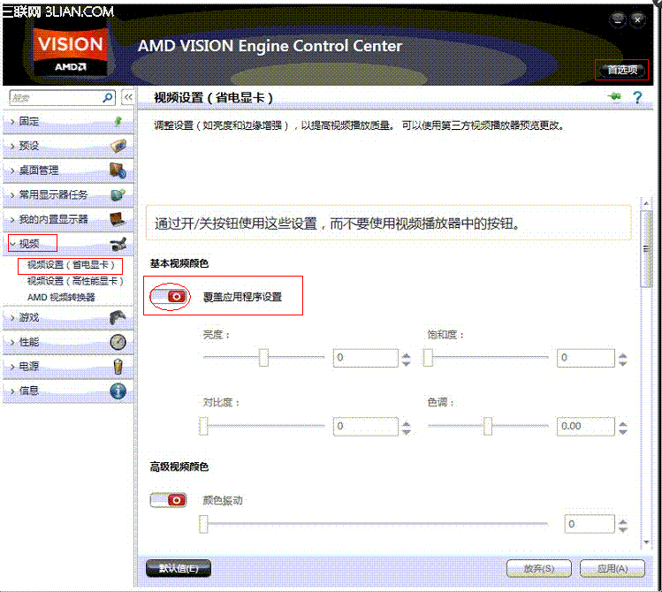Click the 饱和度 value input field
662x592 pixels.
coord(586,358)
